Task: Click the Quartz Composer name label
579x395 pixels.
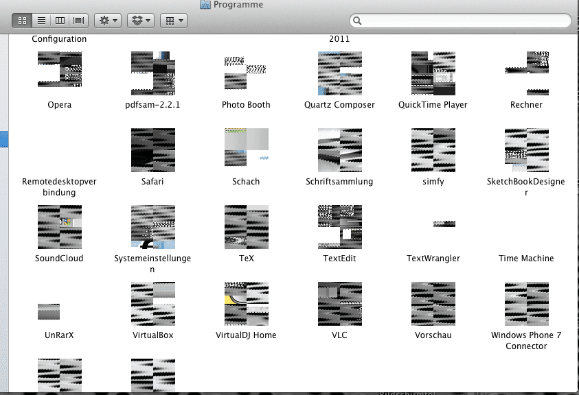Action: point(339,105)
